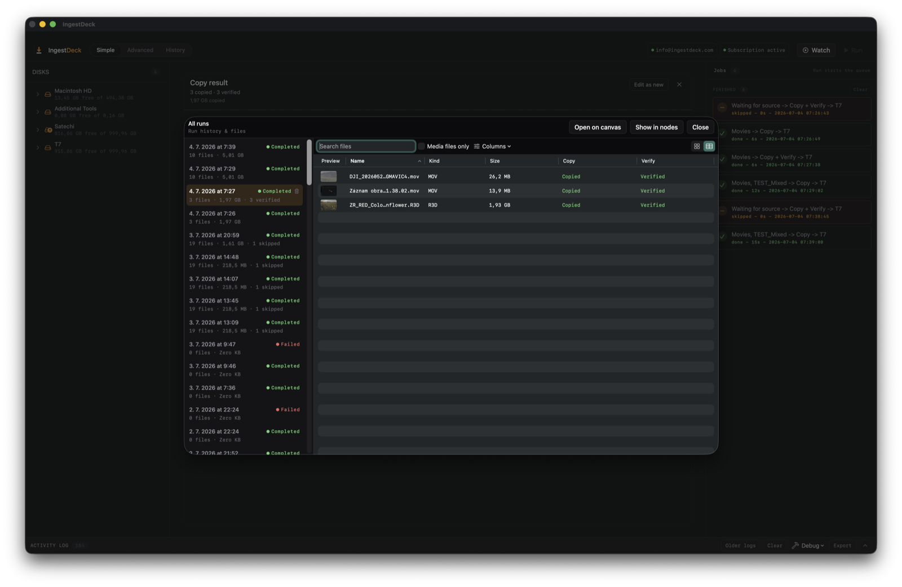Click the Additional Tools disk icon
Screen dimensions: 902x587
click(x=48, y=112)
